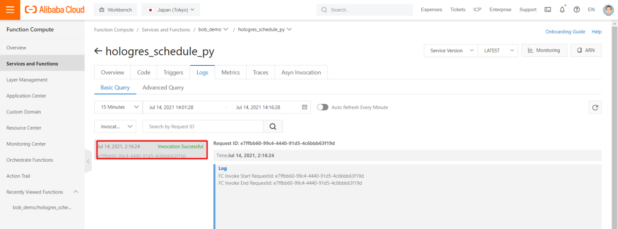Open the Onboarding Guide link
Screen dimensions: 618x229
(x=565, y=32)
